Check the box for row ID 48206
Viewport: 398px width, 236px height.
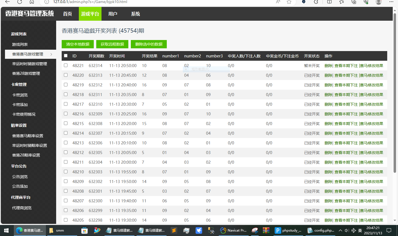pyautogui.click(x=66, y=210)
